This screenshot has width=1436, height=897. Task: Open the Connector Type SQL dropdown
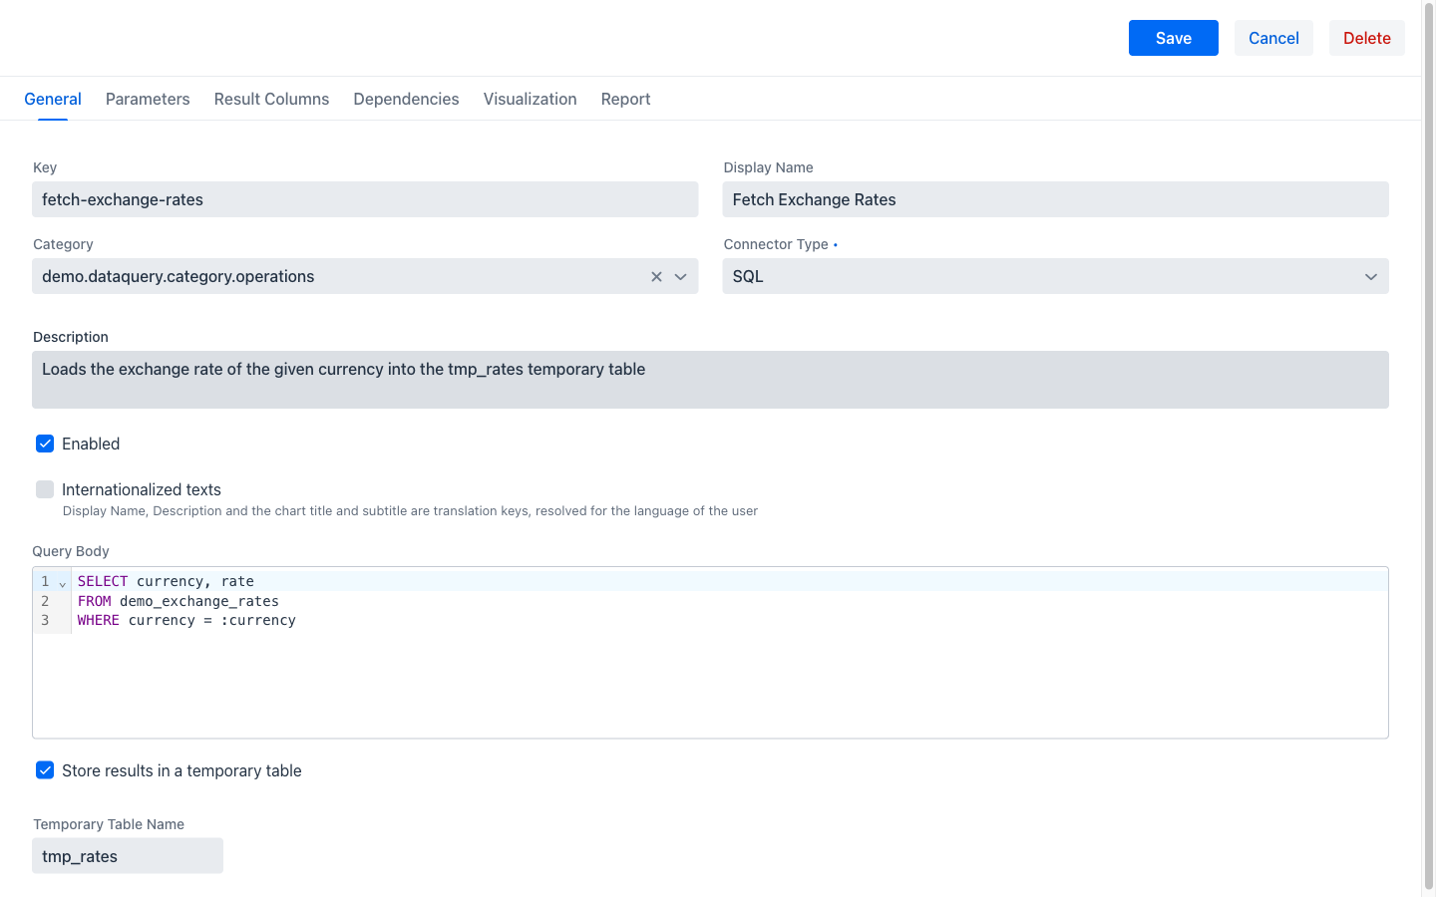coord(1055,276)
